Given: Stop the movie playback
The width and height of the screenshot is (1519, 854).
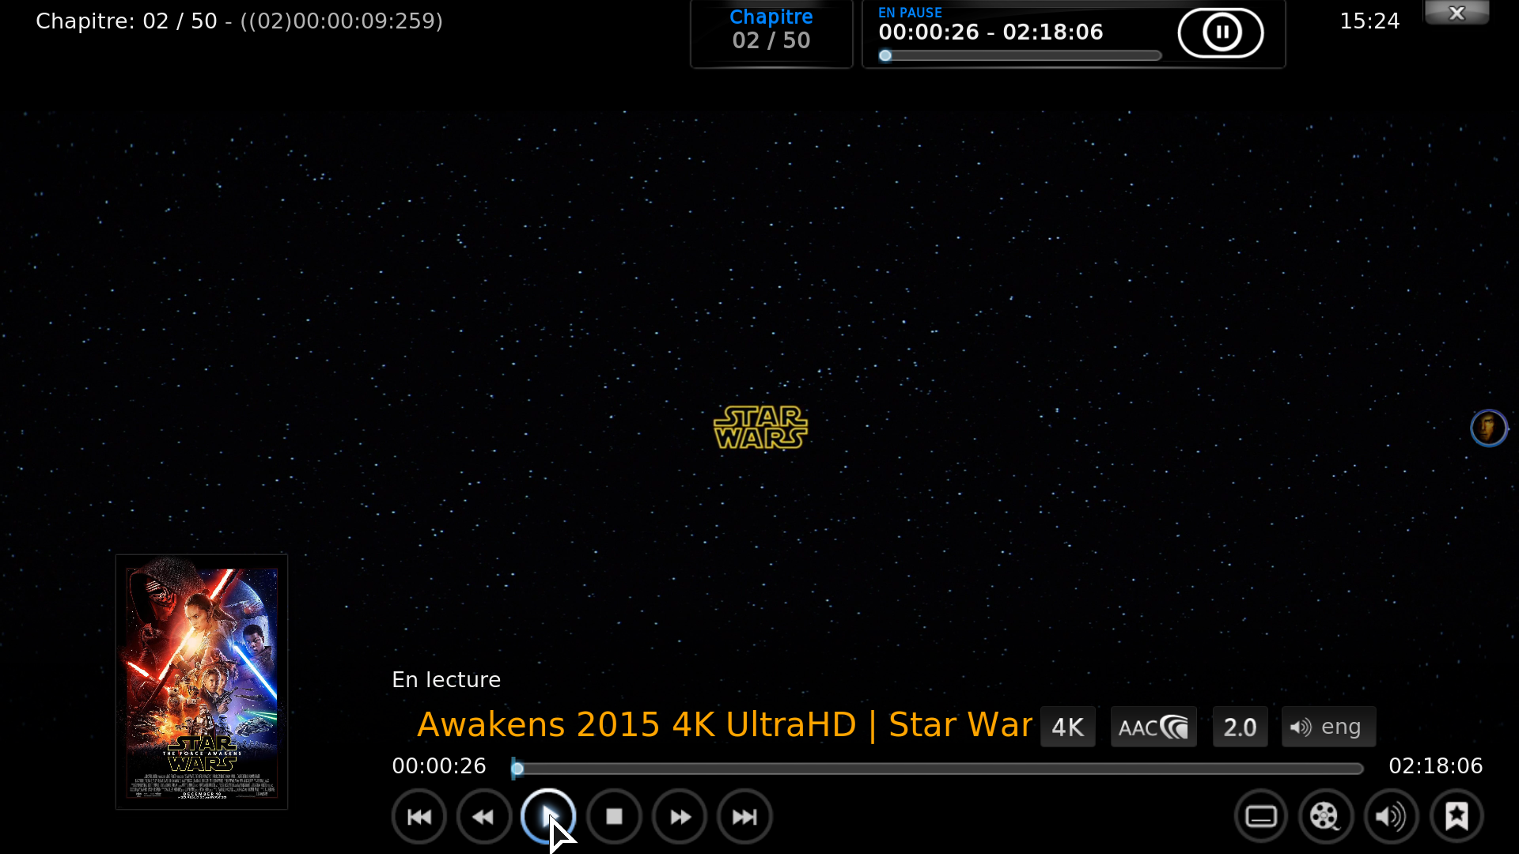Looking at the screenshot, I should click(x=614, y=817).
